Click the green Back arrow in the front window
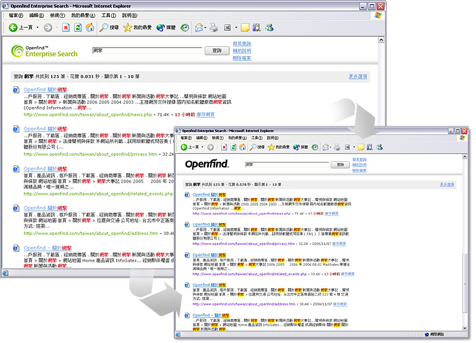This screenshot has width=476, height=343. (184, 147)
